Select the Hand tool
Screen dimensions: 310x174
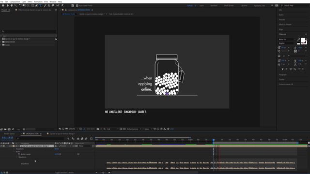point(12,5)
